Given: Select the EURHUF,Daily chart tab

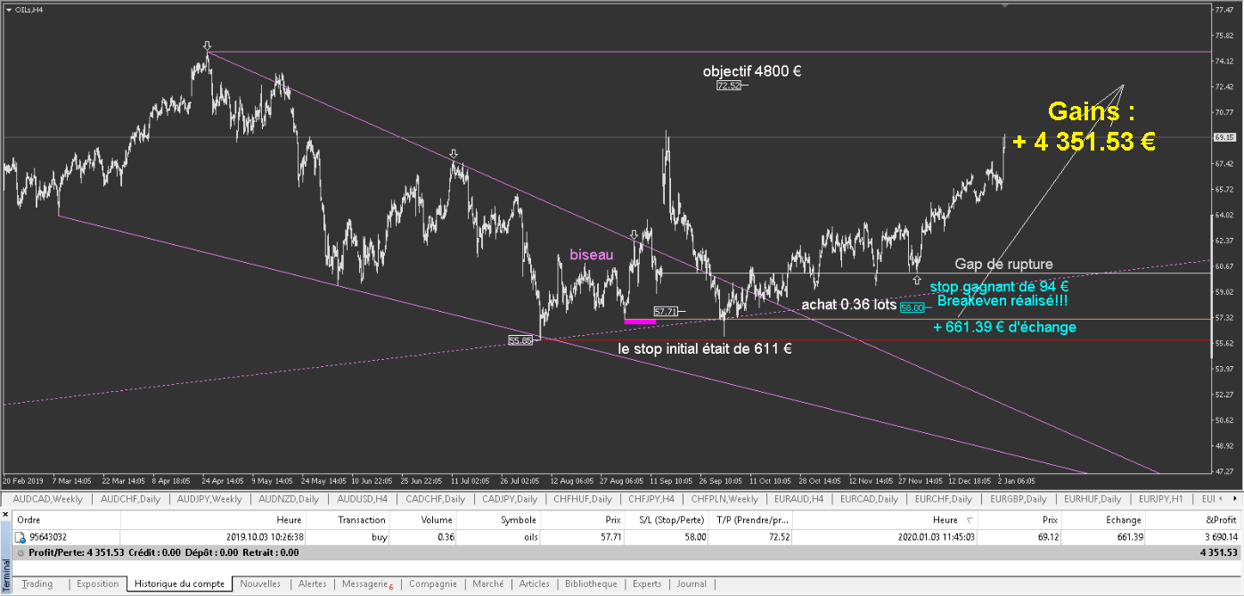Looking at the screenshot, I should pyautogui.click(x=1093, y=499).
